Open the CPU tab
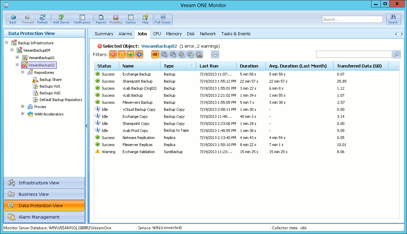407x234 pixels. (x=157, y=34)
